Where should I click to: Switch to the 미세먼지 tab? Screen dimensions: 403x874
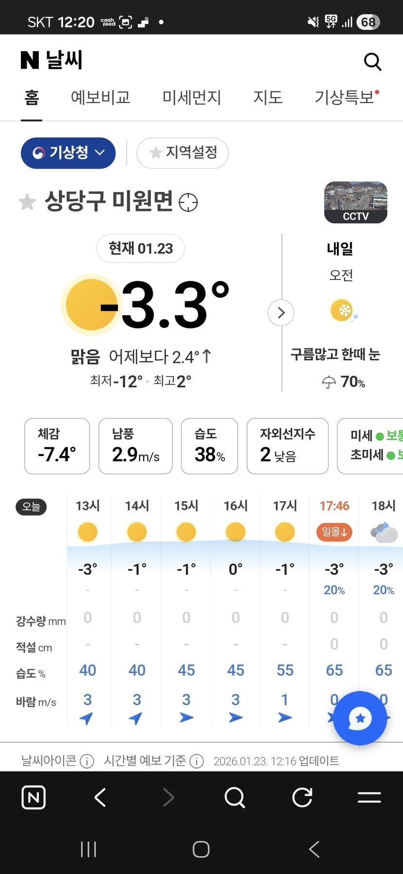pos(191,97)
